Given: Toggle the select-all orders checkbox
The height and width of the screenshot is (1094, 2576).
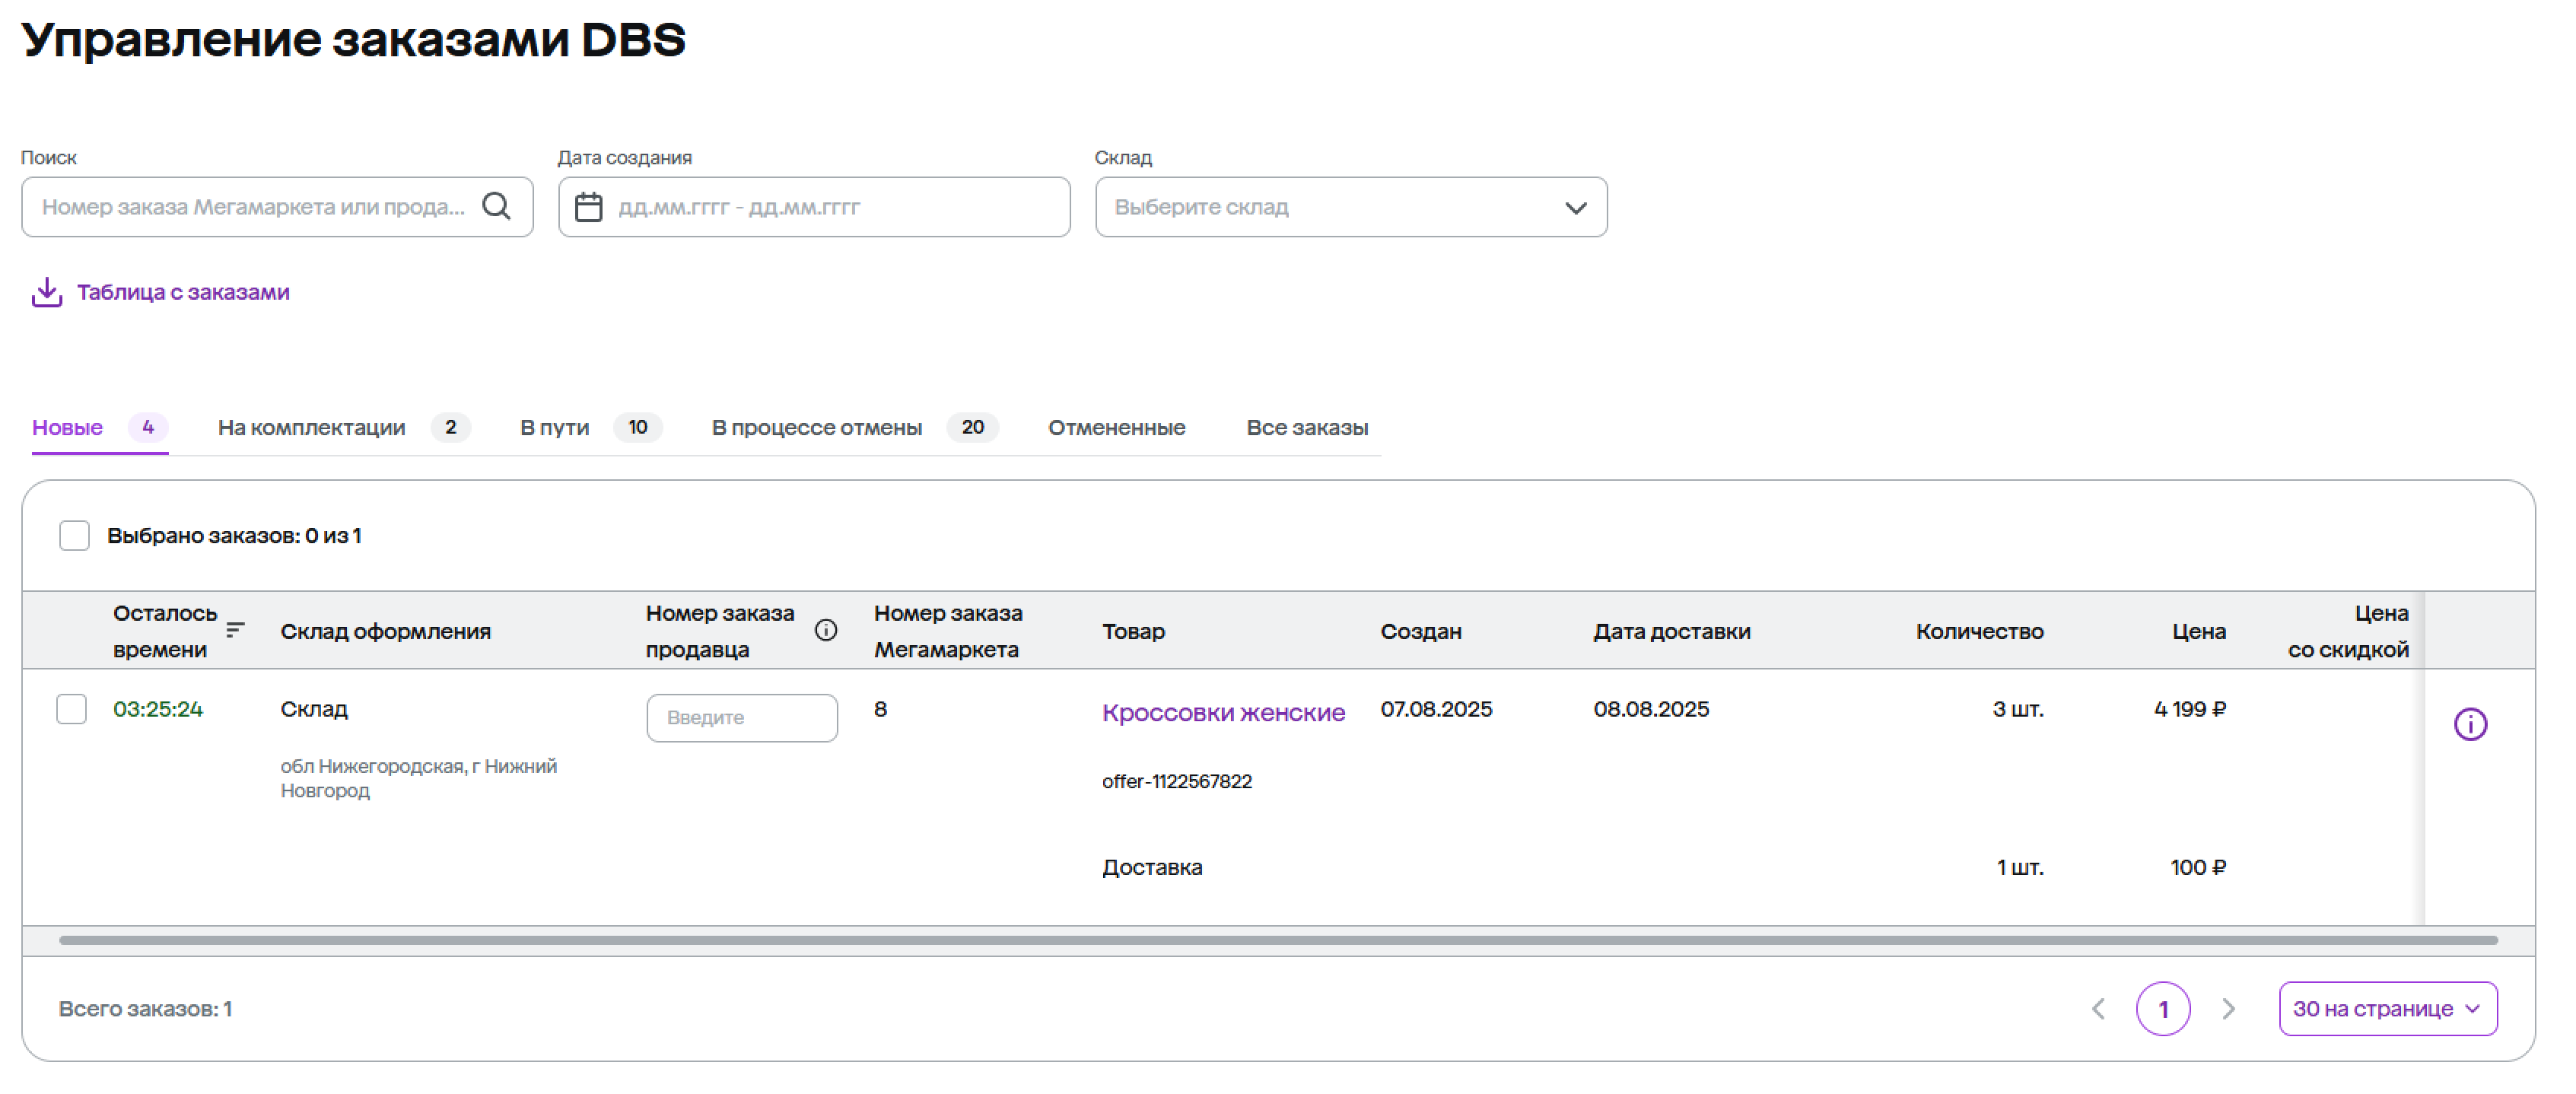Looking at the screenshot, I should tap(74, 535).
